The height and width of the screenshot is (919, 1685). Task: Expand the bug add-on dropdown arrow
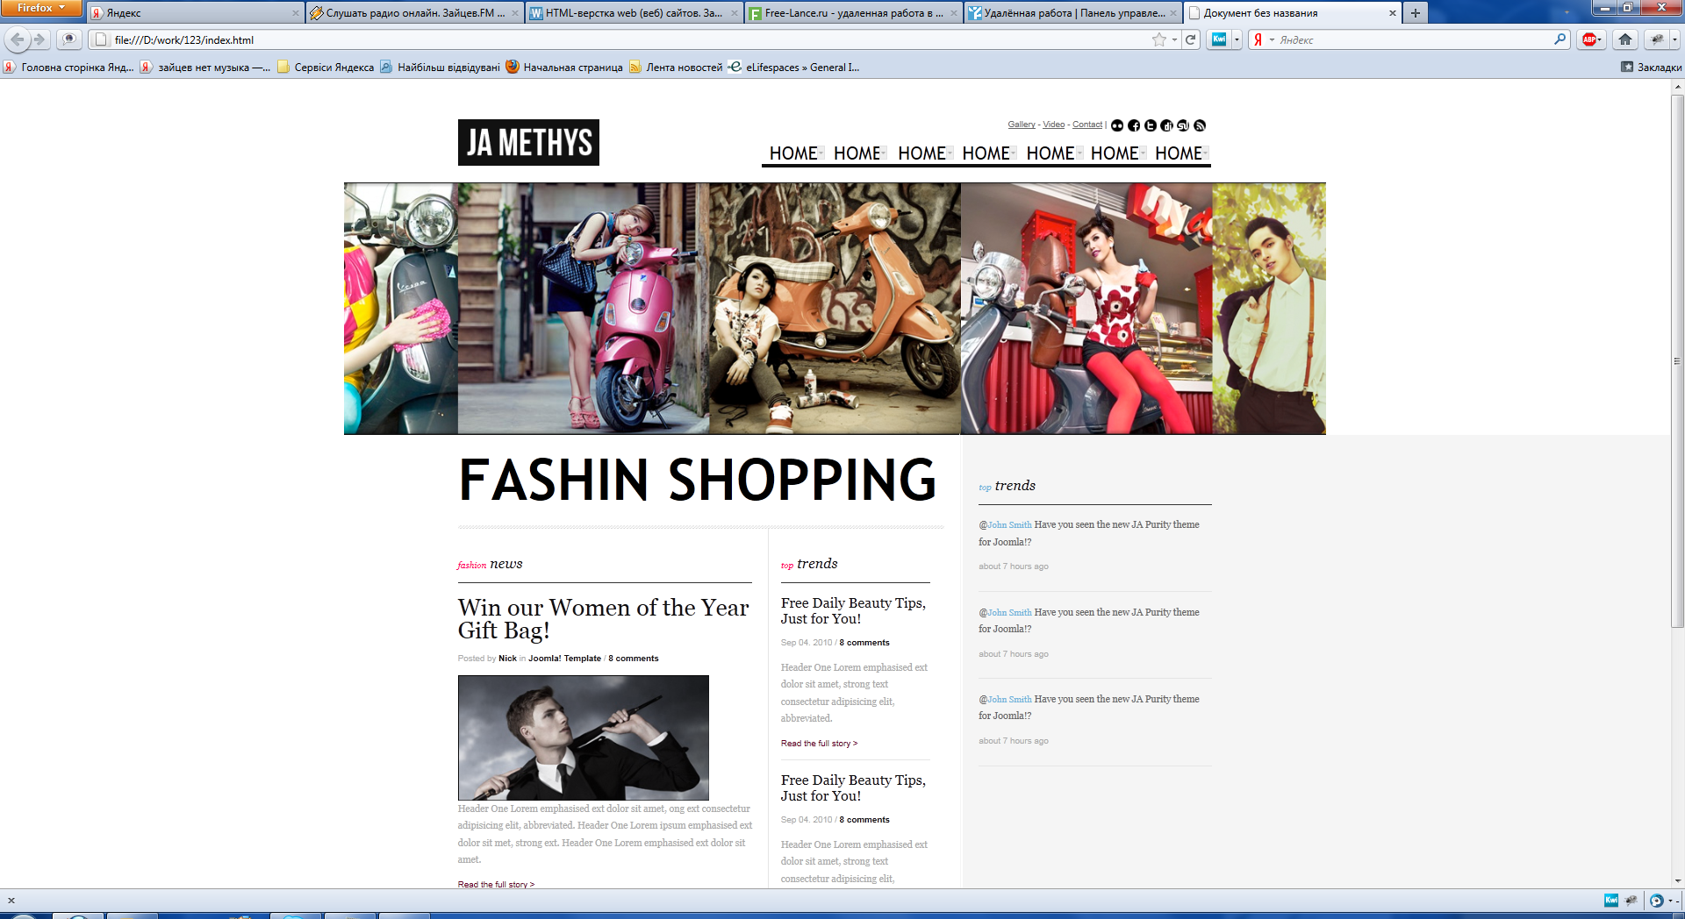[x=1674, y=39]
